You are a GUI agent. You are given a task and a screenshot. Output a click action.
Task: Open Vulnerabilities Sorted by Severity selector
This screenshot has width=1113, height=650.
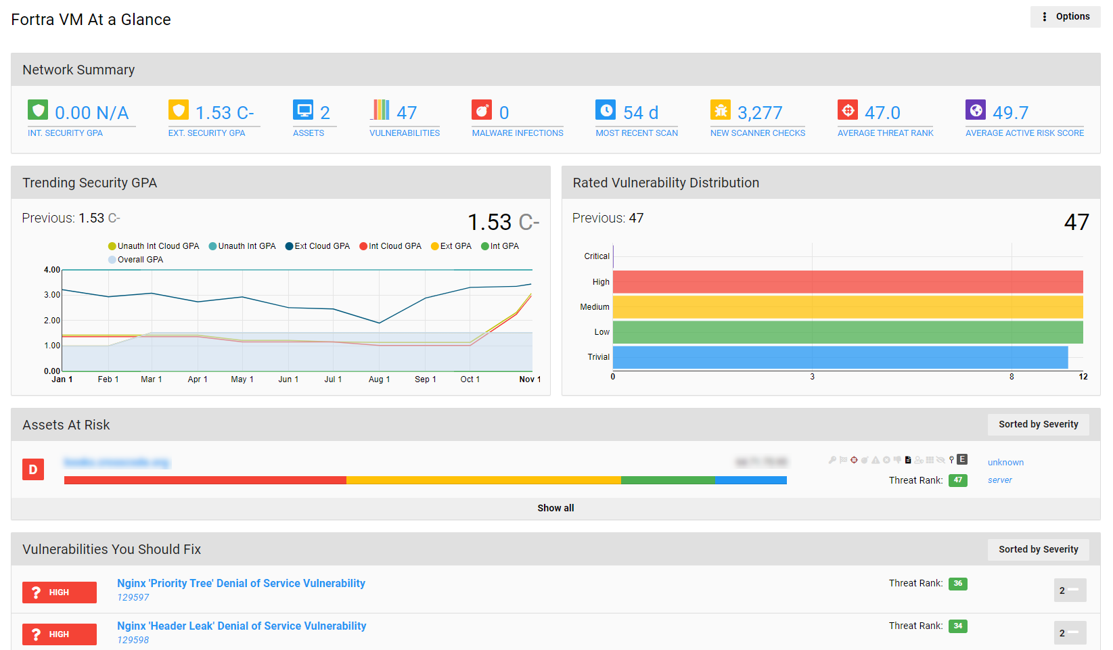(1038, 550)
